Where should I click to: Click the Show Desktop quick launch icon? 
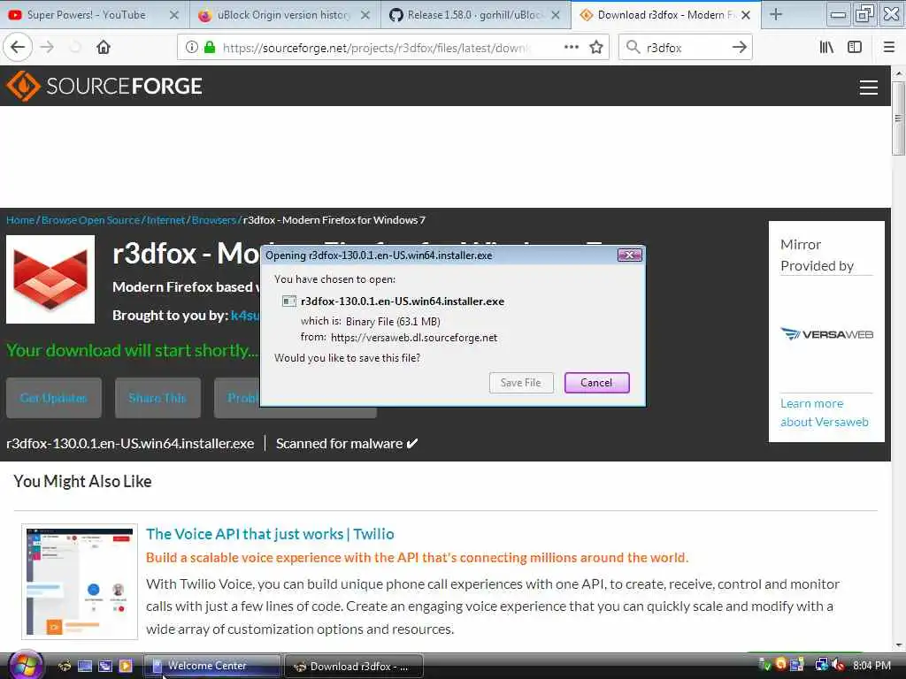(x=85, y=666)
